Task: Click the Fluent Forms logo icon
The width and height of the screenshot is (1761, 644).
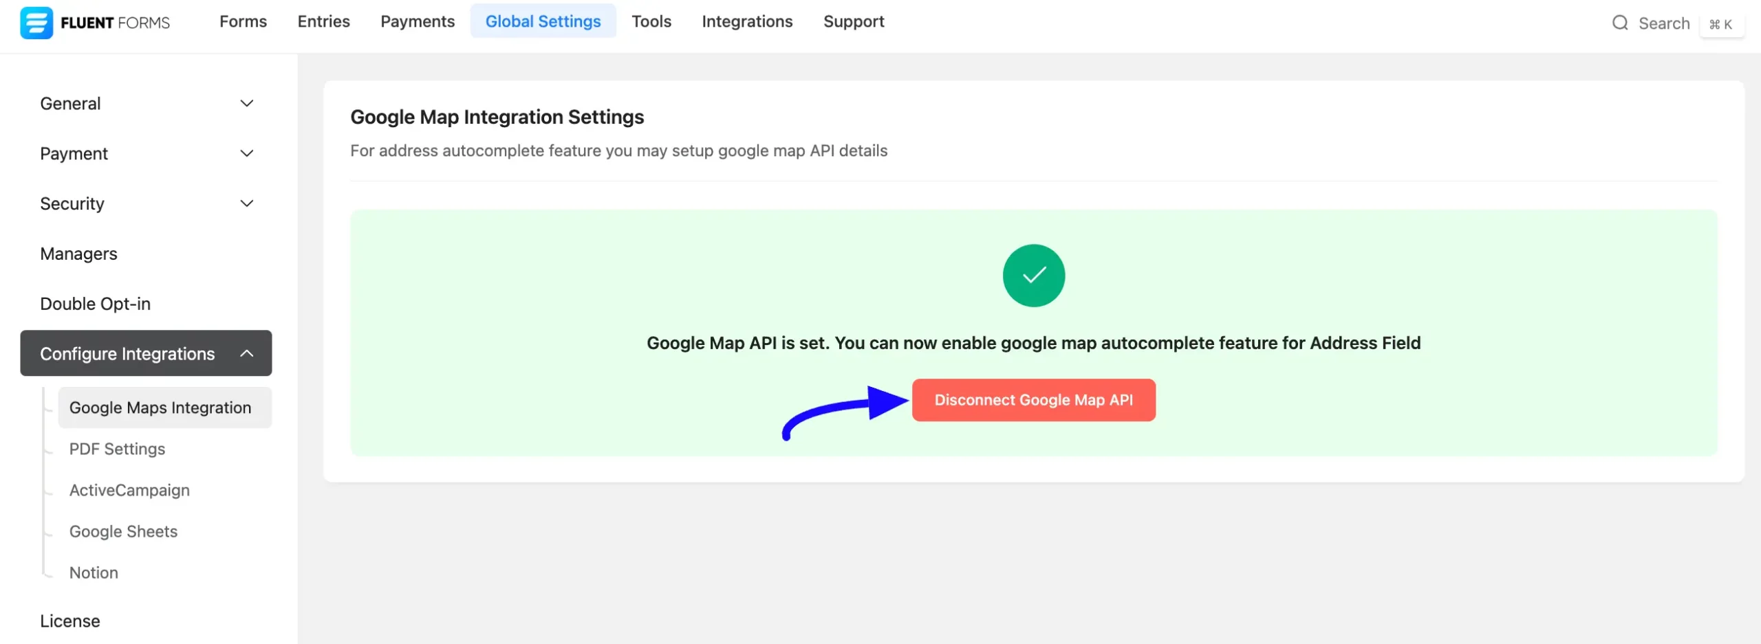Action: tap(36, 23)
